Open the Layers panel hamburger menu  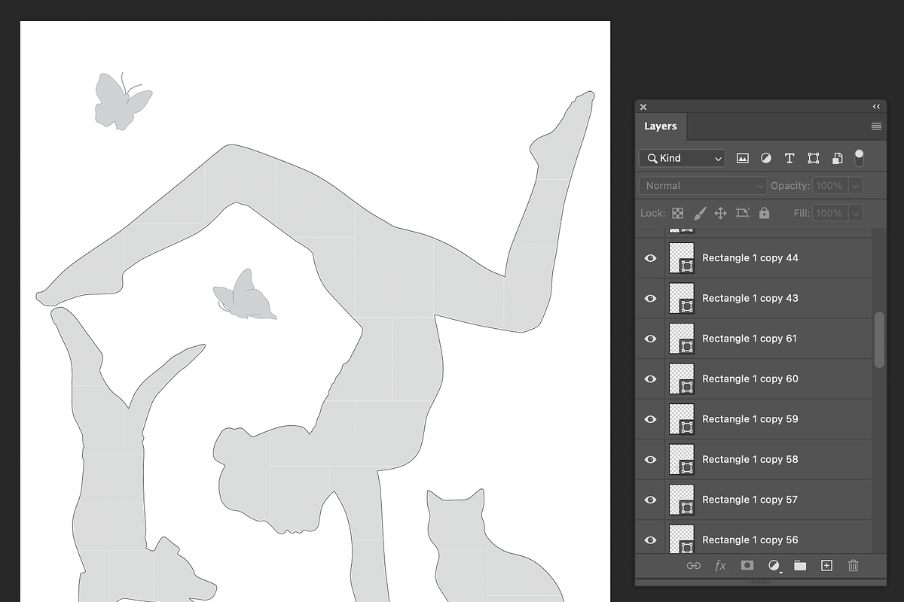[876, 126]
